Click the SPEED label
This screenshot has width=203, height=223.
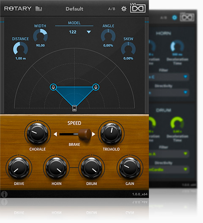tap(74, 123)
